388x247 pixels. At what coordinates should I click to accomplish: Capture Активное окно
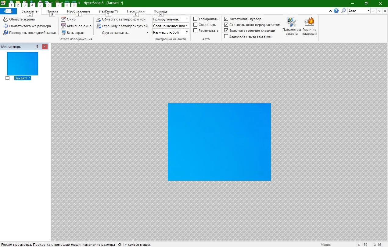[x=76, y=26]
